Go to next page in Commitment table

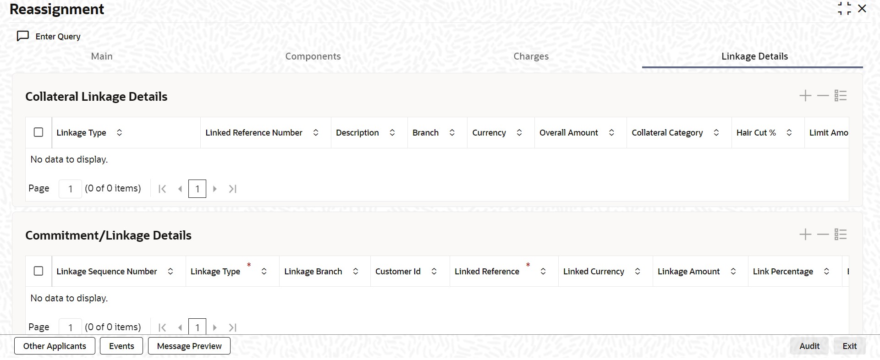(x=214, y=327)
